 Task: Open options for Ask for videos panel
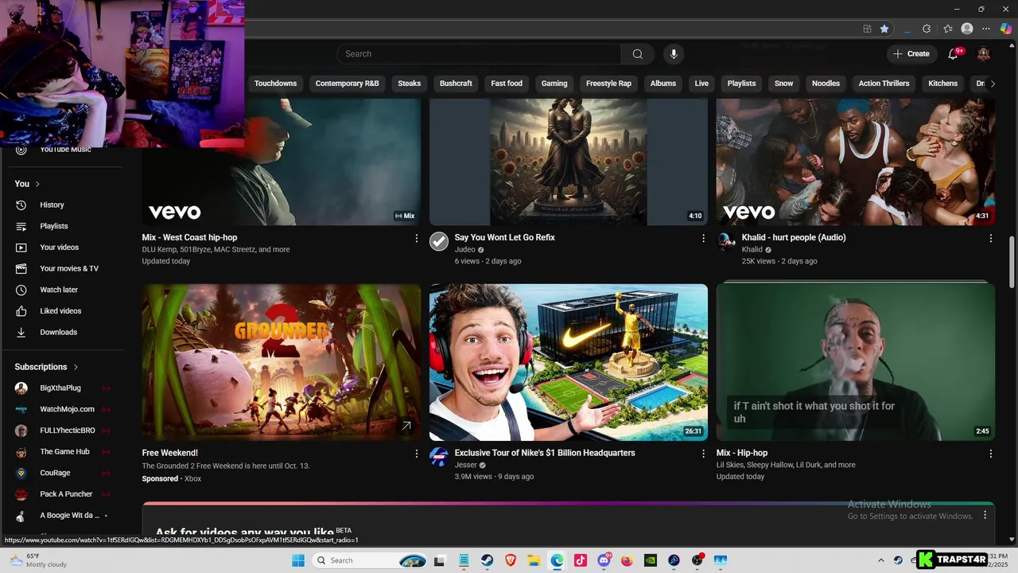coord(985,515)
